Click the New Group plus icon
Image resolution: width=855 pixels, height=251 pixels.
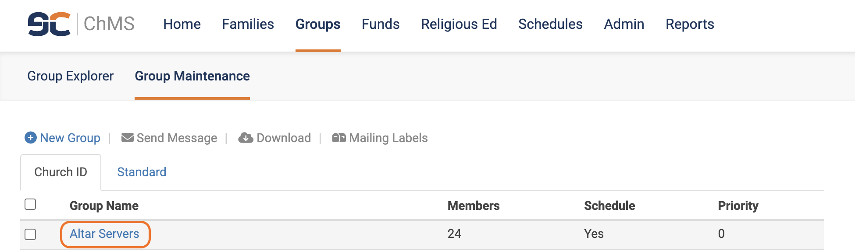(31, 138)
